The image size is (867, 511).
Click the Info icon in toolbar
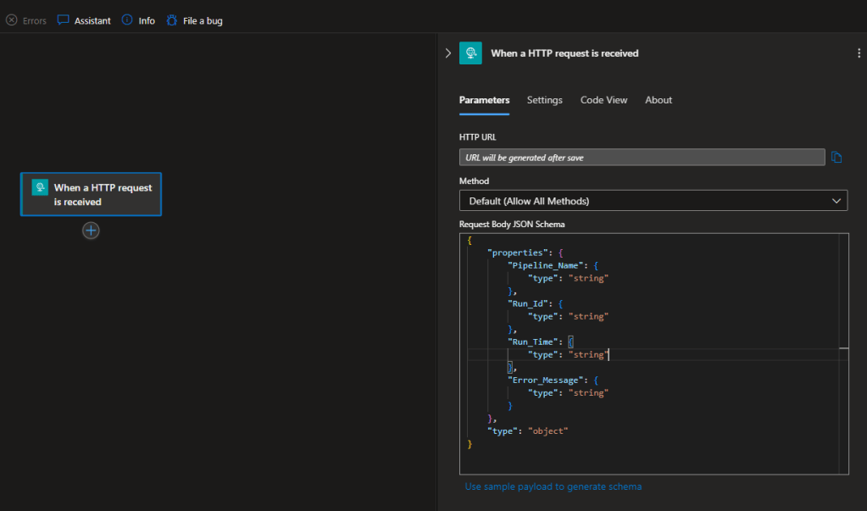coord(127,20)
